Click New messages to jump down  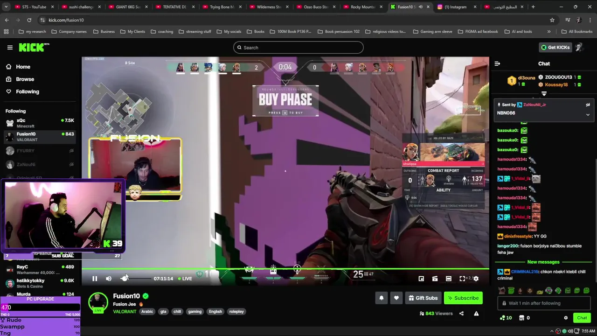(543, 262)
